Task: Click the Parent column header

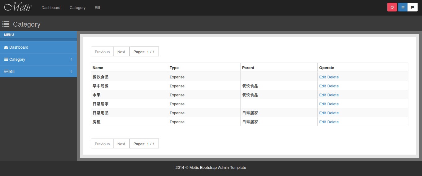Action: [279, 68]
